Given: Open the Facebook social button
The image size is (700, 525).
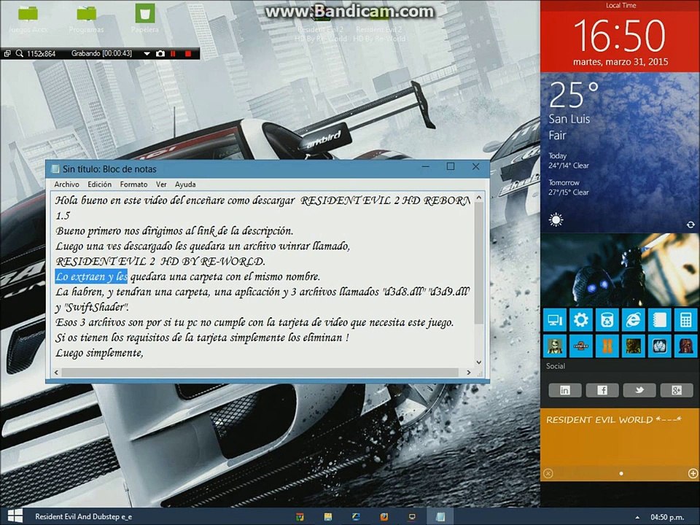Looking at the screenshot, I should [602, 390].
